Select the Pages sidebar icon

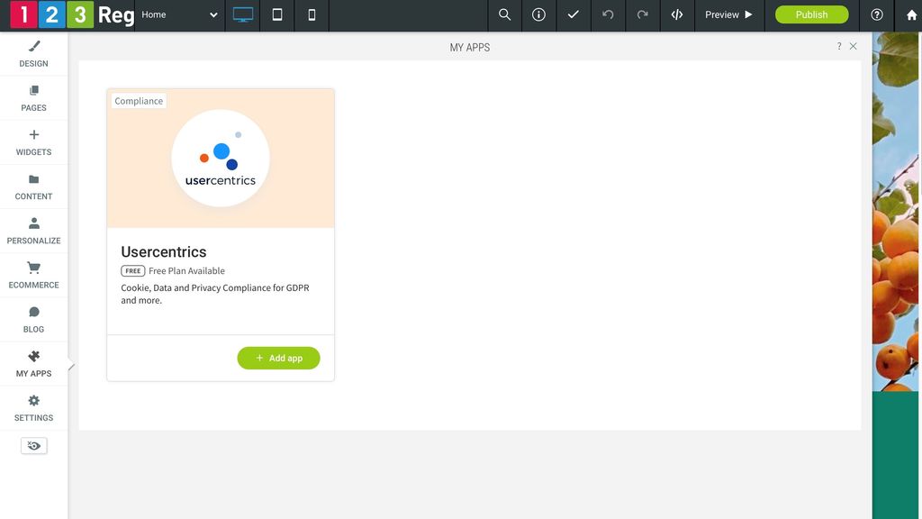pyautogui.click(x=33, y=98)
